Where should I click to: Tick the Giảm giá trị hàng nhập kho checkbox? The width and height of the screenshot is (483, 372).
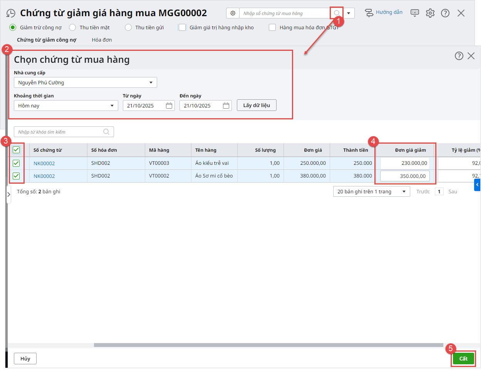(x=182, y=27)
